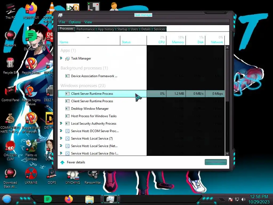Switch to the Details tab
Screen dimensions: 273x205
(146, 29)
